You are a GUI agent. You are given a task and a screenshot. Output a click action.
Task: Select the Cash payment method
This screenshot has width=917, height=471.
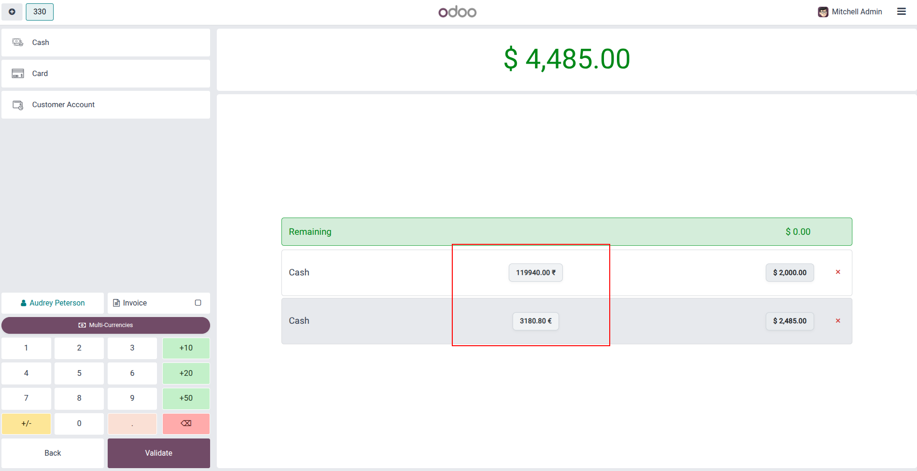tap(106, 43)
